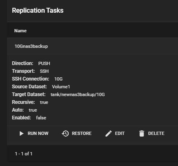Click the trash can delete icon
Screen dimensions: 178x166
[142, 133]
